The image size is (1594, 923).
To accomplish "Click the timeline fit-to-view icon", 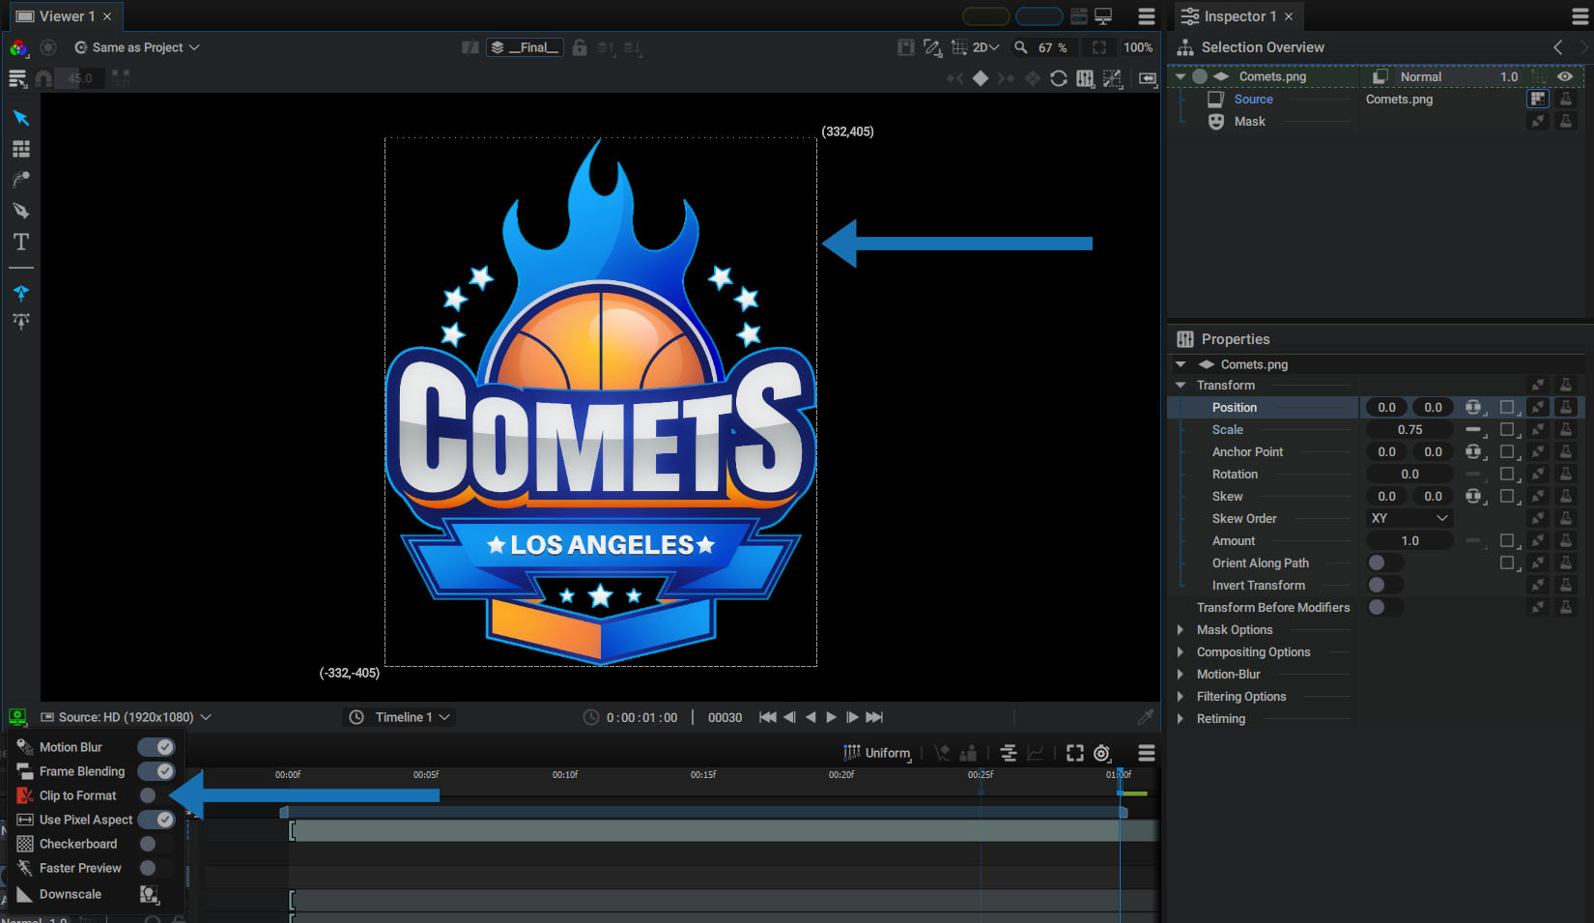I will coord(1075,753).
